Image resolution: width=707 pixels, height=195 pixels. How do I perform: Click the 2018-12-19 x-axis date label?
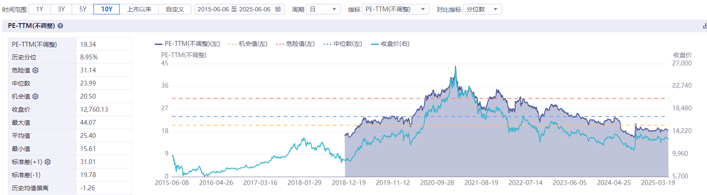point(349,183)
